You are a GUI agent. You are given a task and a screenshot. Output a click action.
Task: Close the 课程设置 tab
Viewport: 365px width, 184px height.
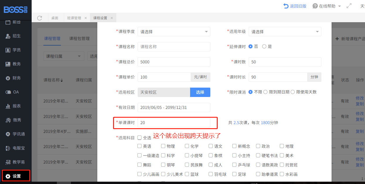[112, 18]
